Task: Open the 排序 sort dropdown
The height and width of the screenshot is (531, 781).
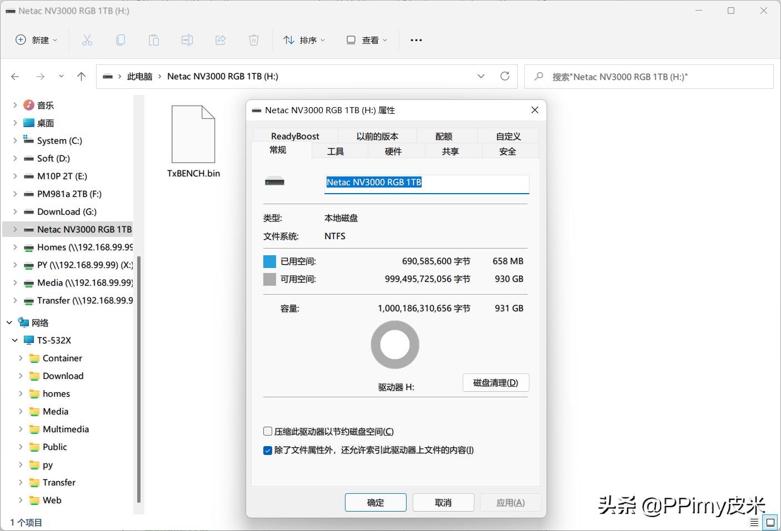Action: [x=304, y=39]
